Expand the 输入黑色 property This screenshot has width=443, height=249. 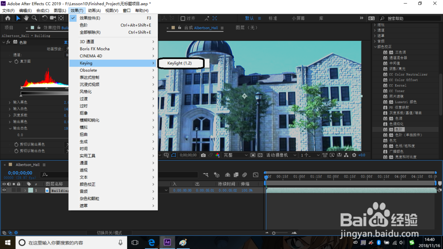tap(10, 102)
